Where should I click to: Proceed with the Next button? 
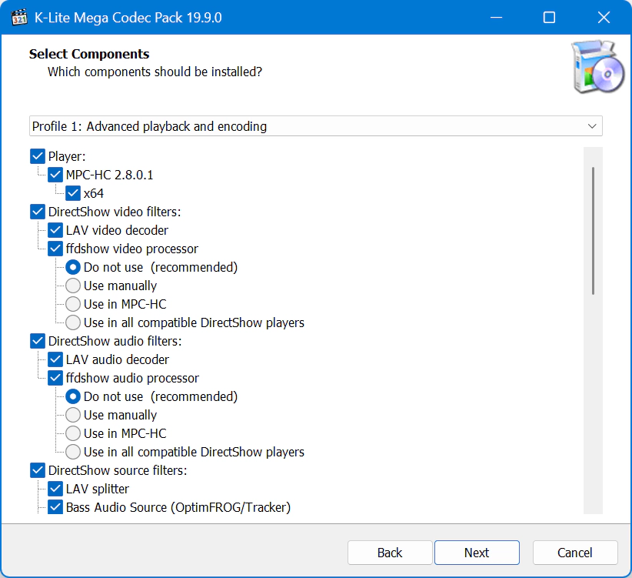point(477,553)
